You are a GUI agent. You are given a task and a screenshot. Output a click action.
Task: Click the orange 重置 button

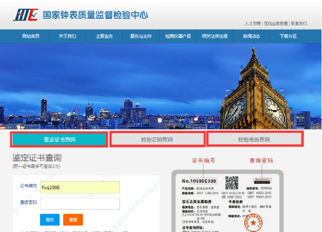(x=73, y=220)
